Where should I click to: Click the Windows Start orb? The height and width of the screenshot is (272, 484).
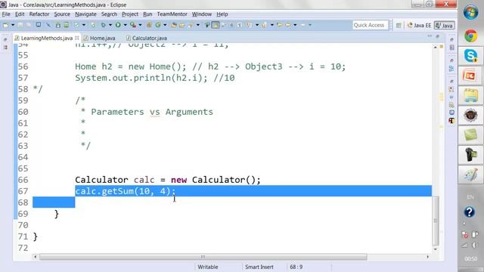click(470, 13)
